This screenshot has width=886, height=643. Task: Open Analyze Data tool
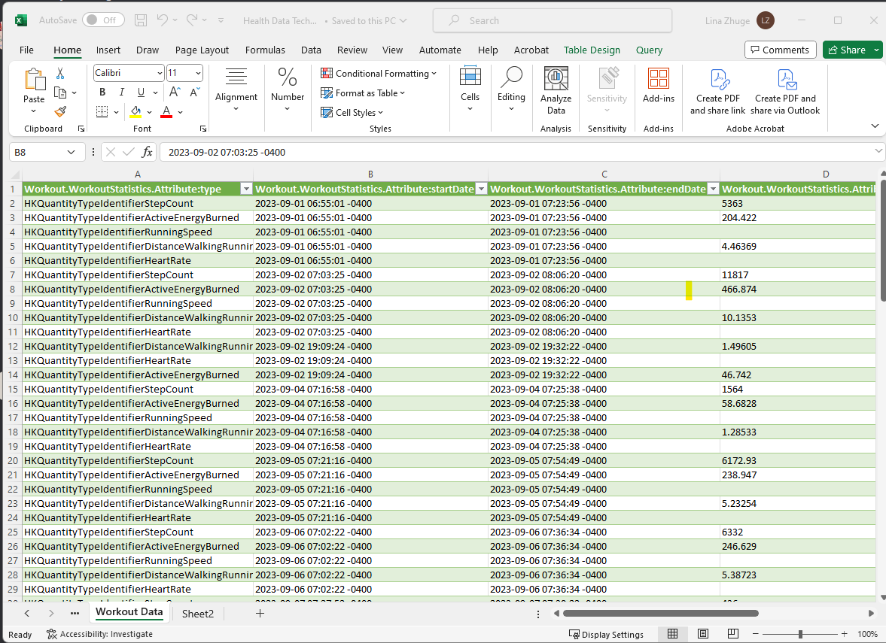coord(556,92)
